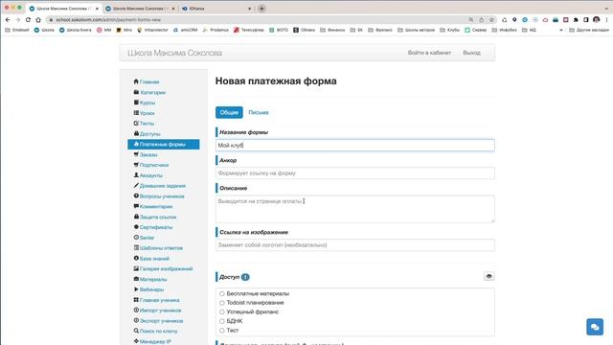Image resolution: width=613 pixels, height=345 pixels.
Task: Select Платежные формы in the sidebar
Action: coord(164,145)
